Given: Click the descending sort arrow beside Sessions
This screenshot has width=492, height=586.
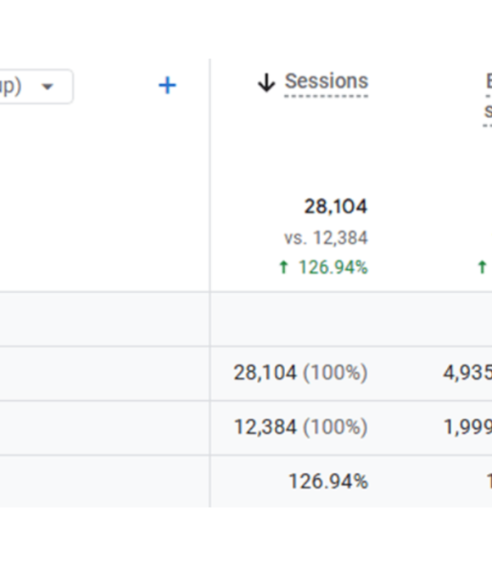Looking at the screenshot, I should [x=266, y=82].
